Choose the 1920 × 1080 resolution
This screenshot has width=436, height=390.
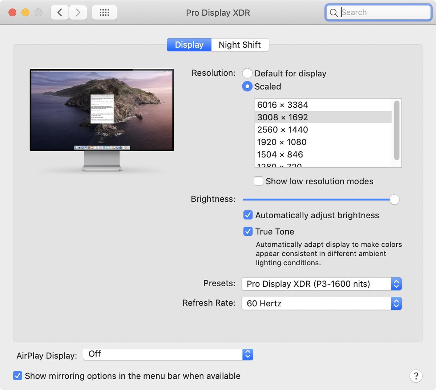[x=323, y=142]
